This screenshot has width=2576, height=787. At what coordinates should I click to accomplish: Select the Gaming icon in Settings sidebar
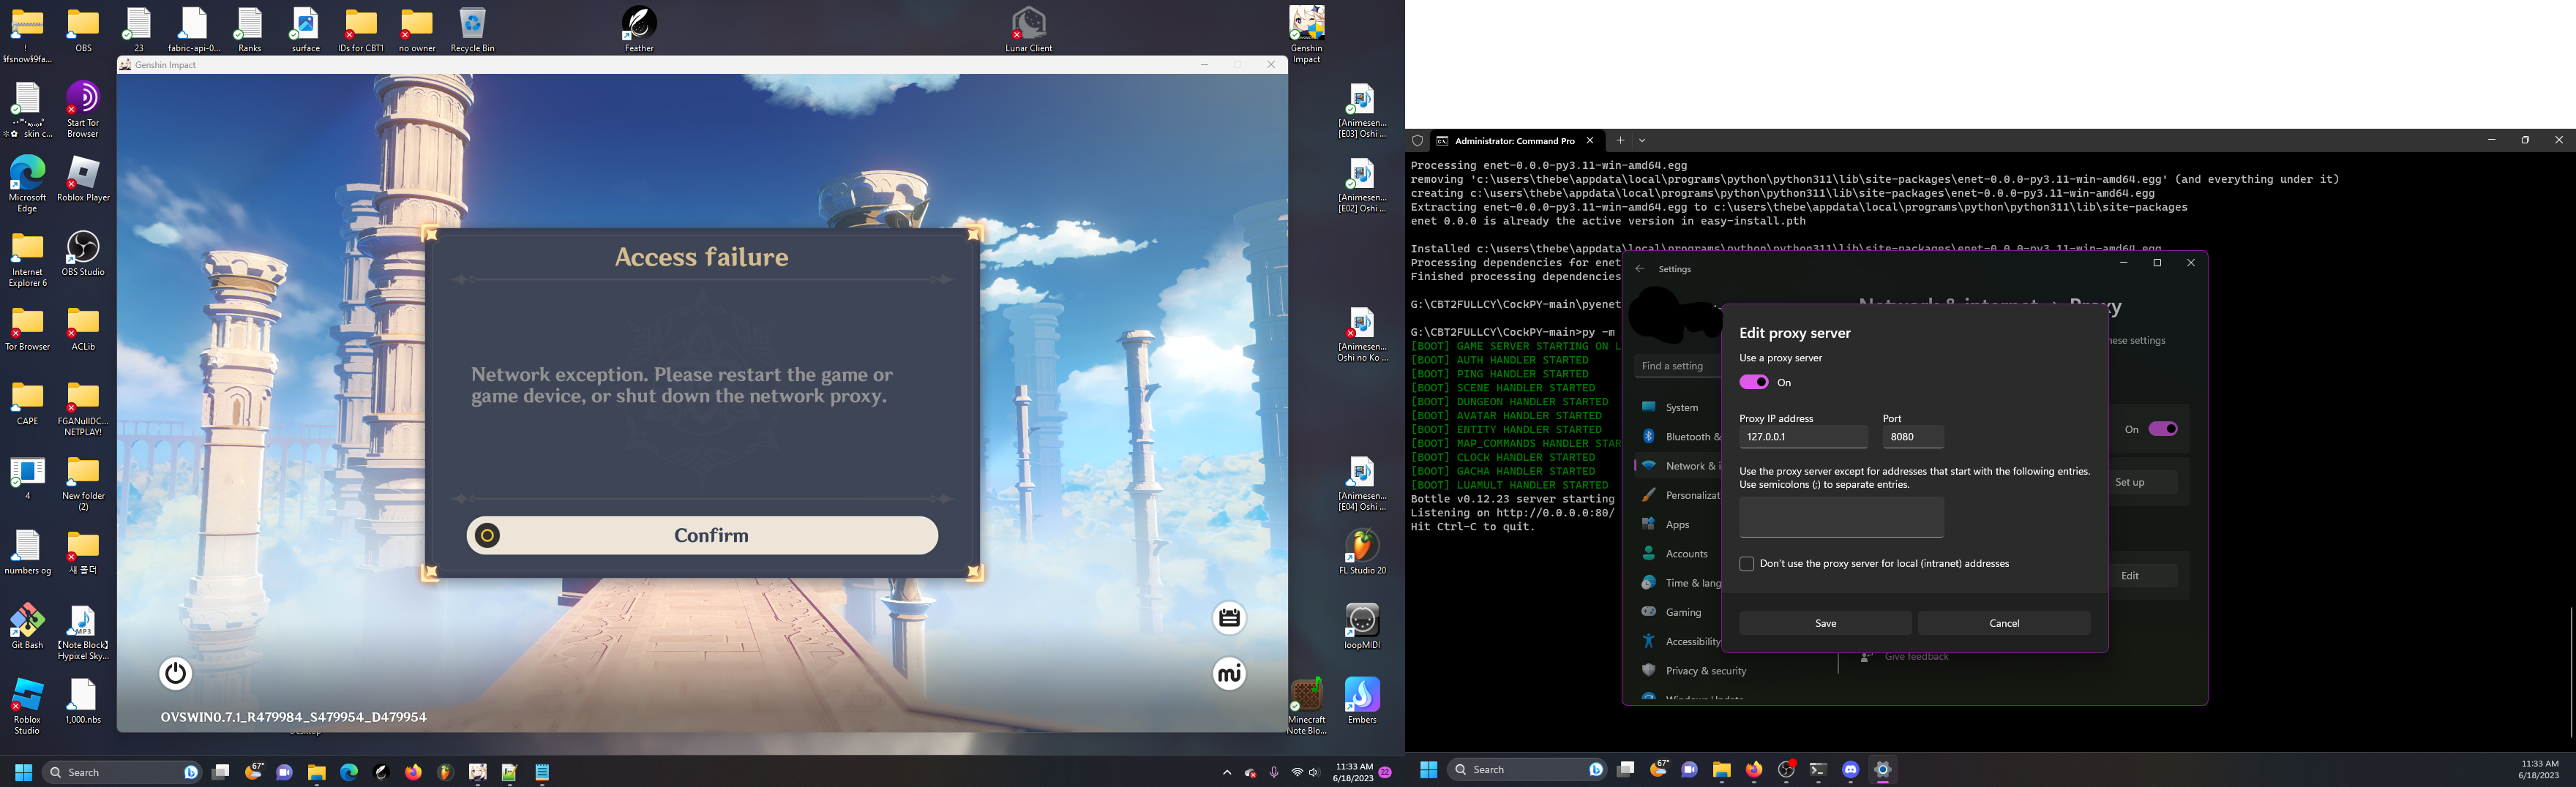point(1650,611)
